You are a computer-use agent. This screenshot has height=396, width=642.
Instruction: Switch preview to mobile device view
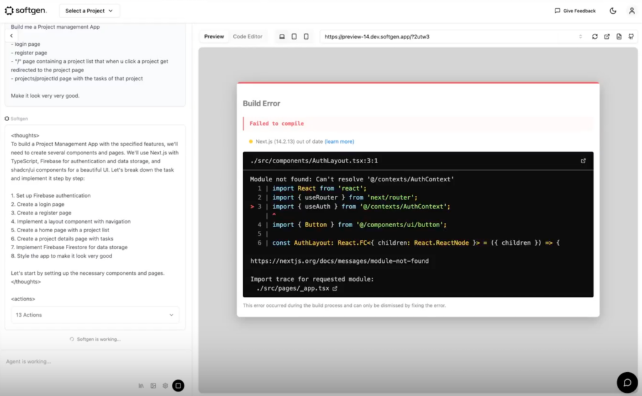tap(306, 36)
